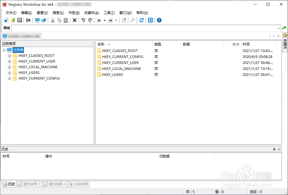The image size is (288, 195).
Task: Expand HKEY_USERS in tree
Action: click(9, 73)
